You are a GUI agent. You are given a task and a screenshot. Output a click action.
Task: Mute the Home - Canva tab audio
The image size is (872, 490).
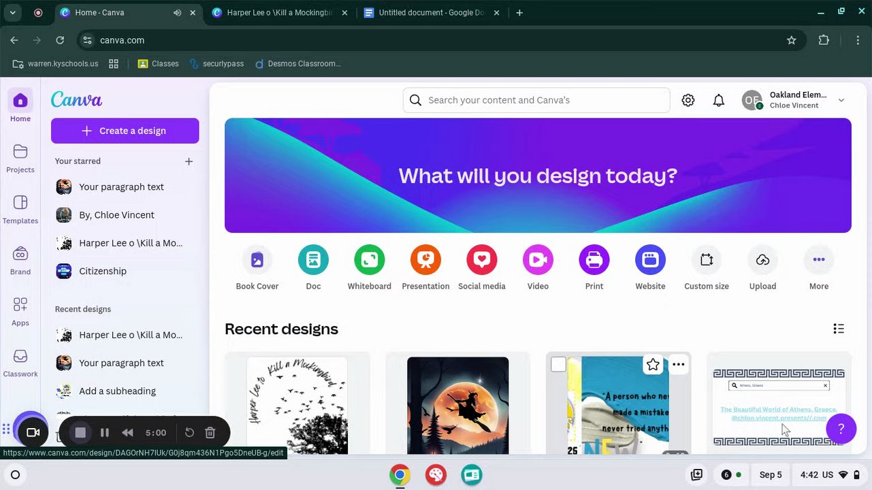point(177,13)
